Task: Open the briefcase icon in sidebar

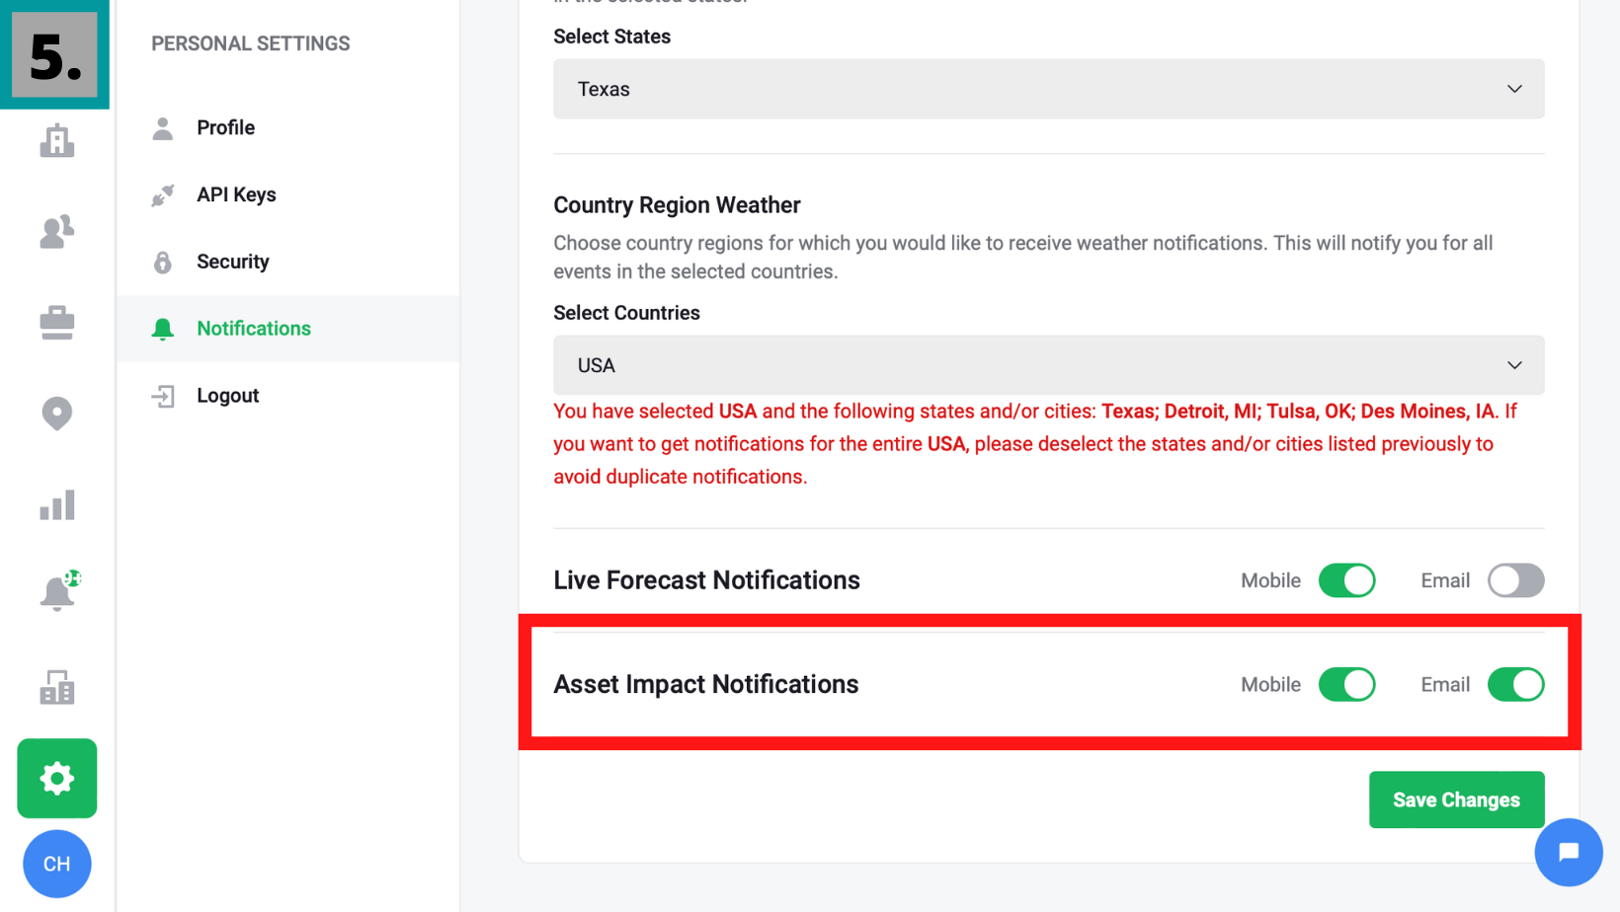Action: pyautogui.click(x=56, y=323)
